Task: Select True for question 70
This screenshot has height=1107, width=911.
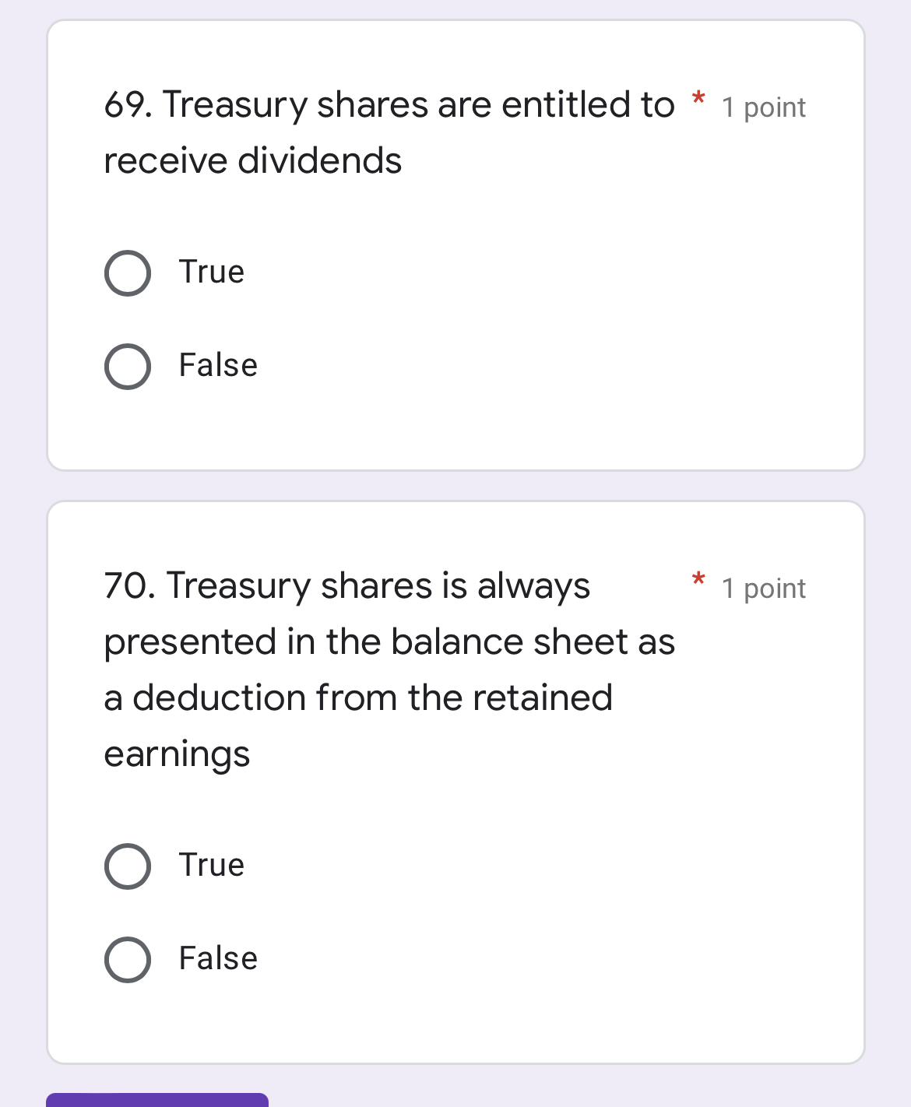Action: pyautogui.click(x=128, y=866)
